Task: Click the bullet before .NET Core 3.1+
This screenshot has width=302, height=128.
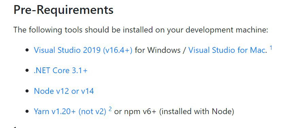Action: (x=27, y=70)
